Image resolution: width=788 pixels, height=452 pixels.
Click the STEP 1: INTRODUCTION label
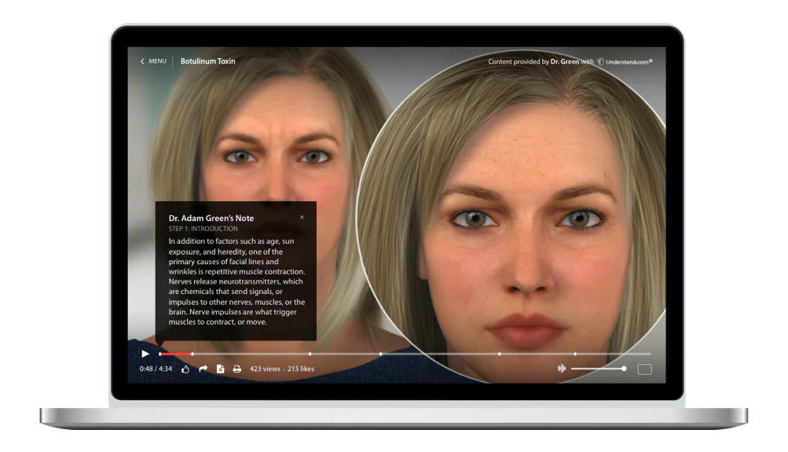[x=203, y=229]
